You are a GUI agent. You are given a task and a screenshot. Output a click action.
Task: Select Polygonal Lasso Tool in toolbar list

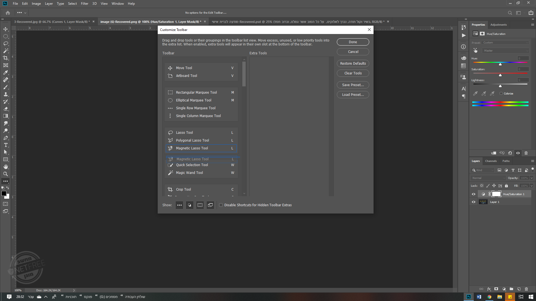pyautogui.click(x=192, y=140)
